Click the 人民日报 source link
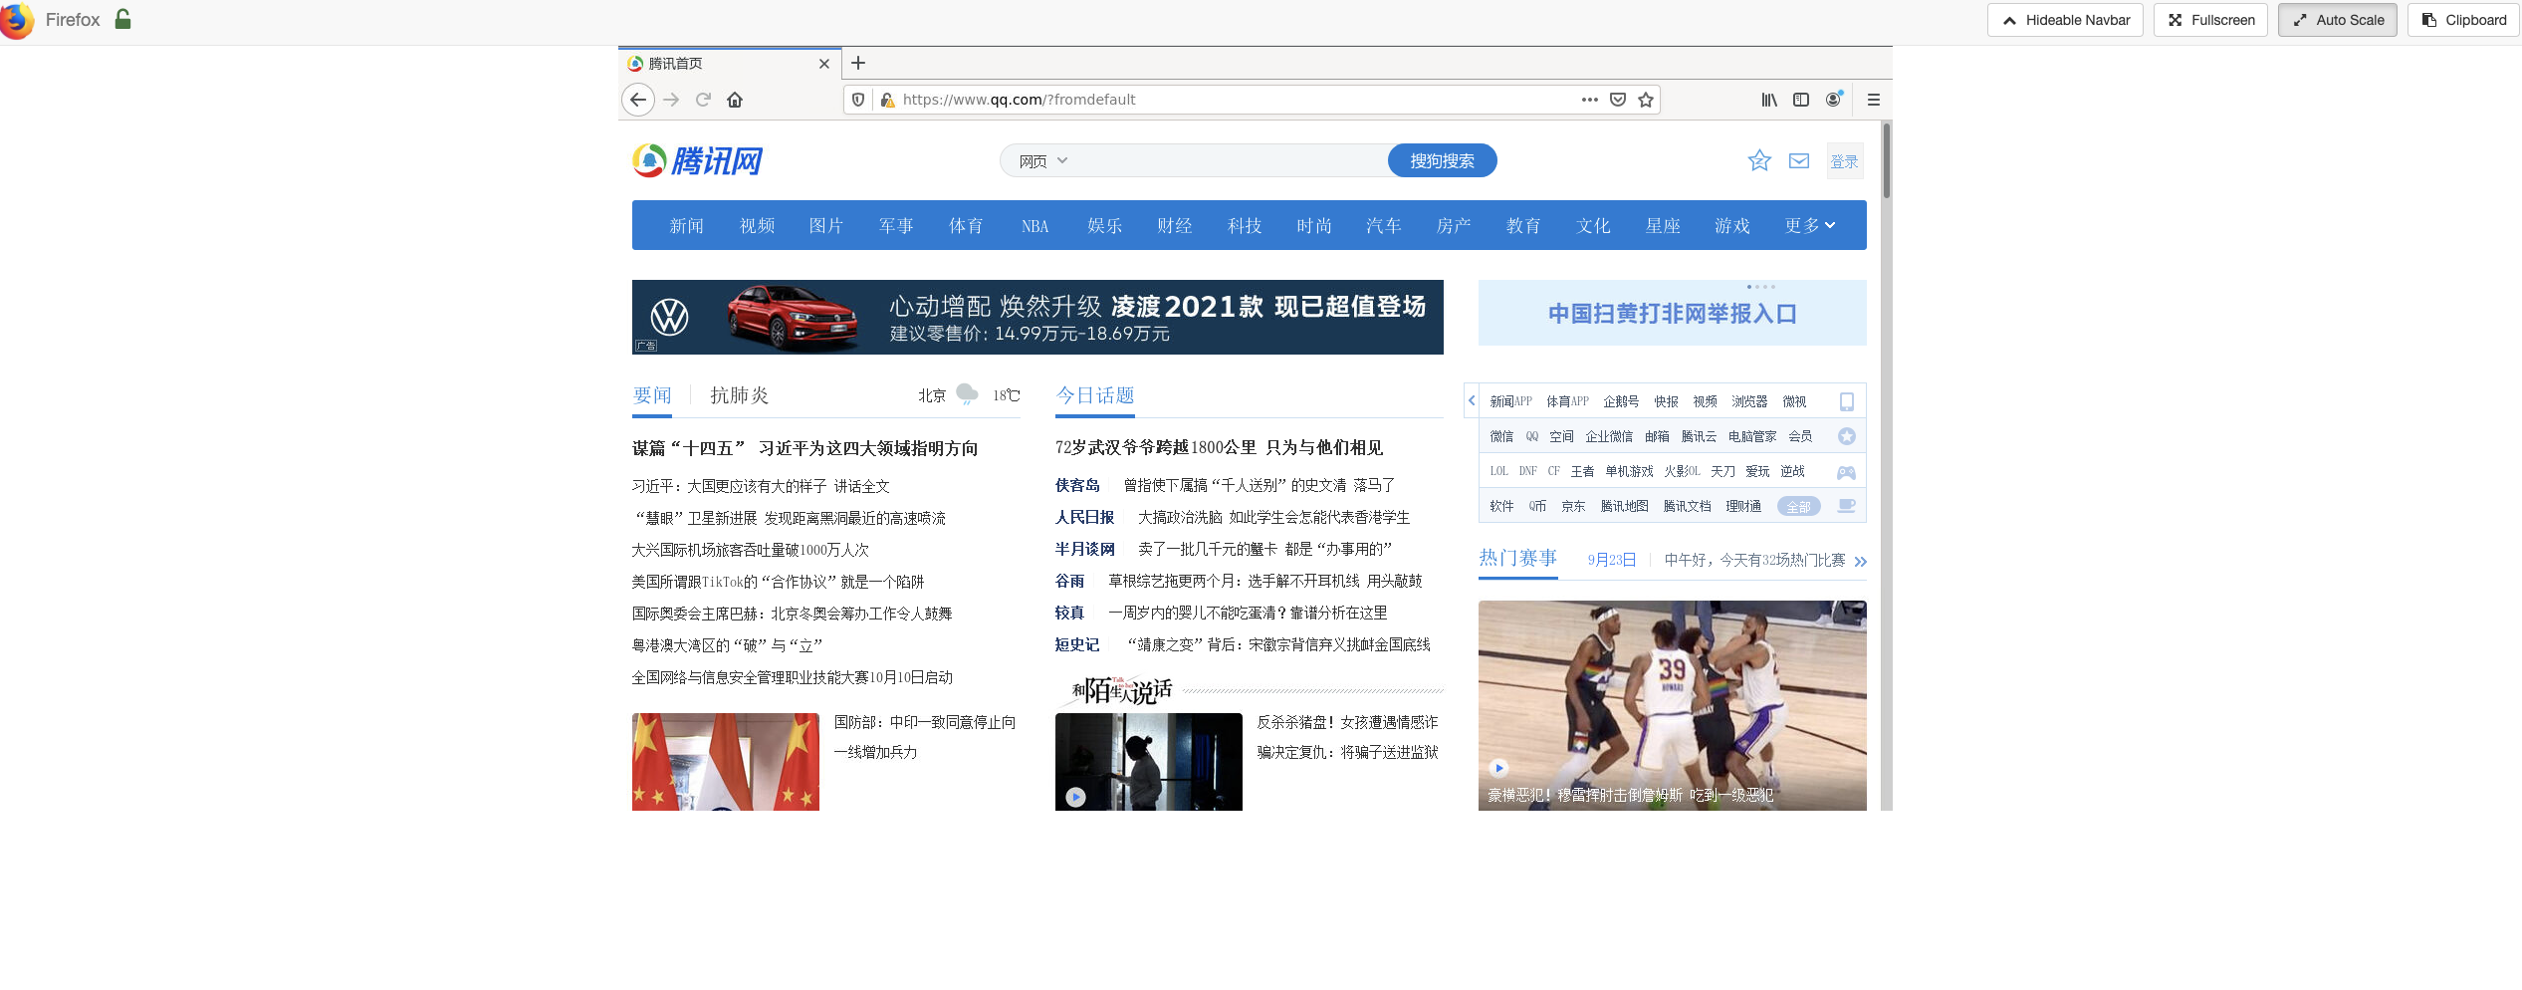This screenshot has width=2522, height=990. click(1084, 517)
